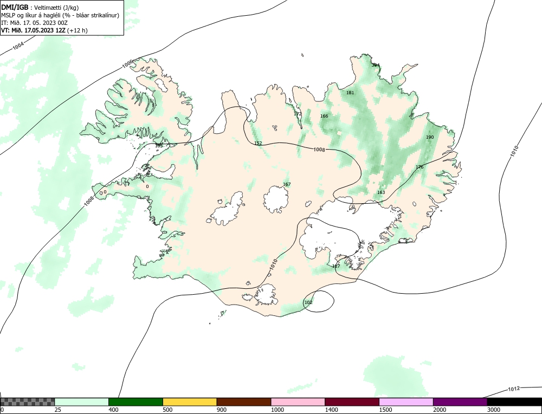
Task: Click the black legend swatch above 3000
Action: (514, 402)
